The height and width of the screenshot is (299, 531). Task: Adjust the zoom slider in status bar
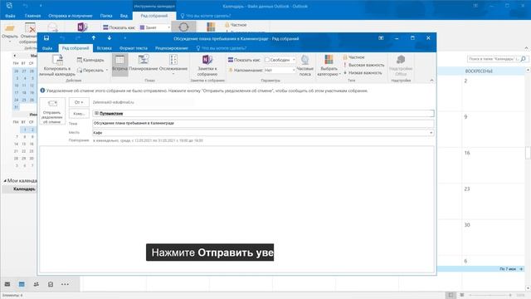[490, 295]
